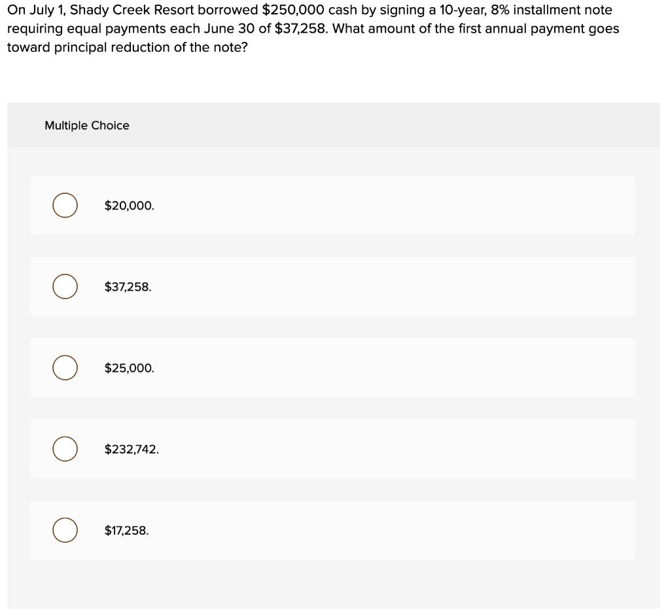Click the $37,258. answer choice label
The width and height of the screenshot is (670, 614).
pos(128,287)
